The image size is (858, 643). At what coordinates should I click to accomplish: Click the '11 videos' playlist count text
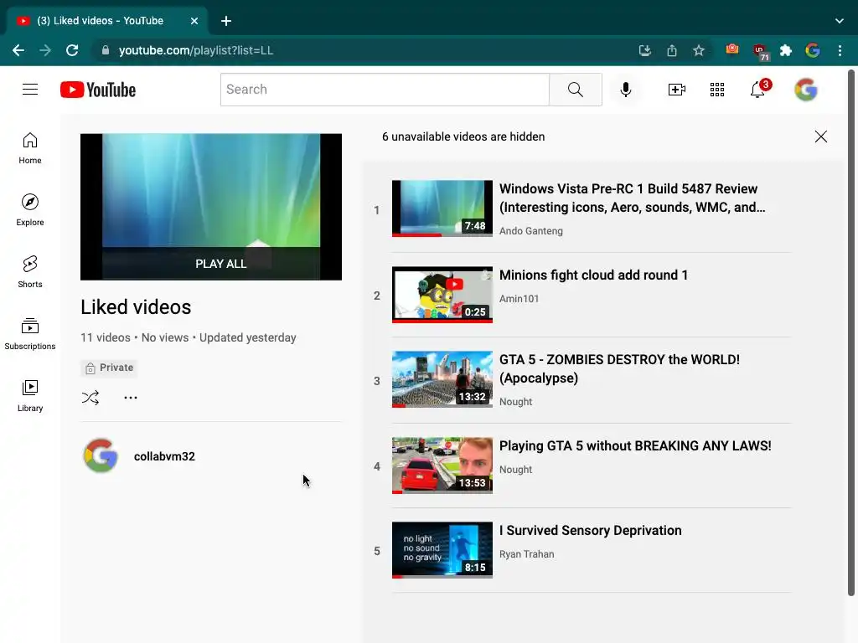(105, 337)
